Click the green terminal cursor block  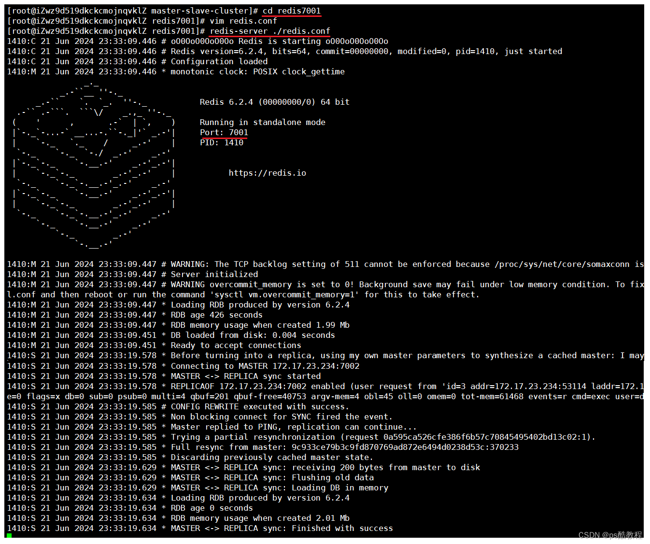9,535
